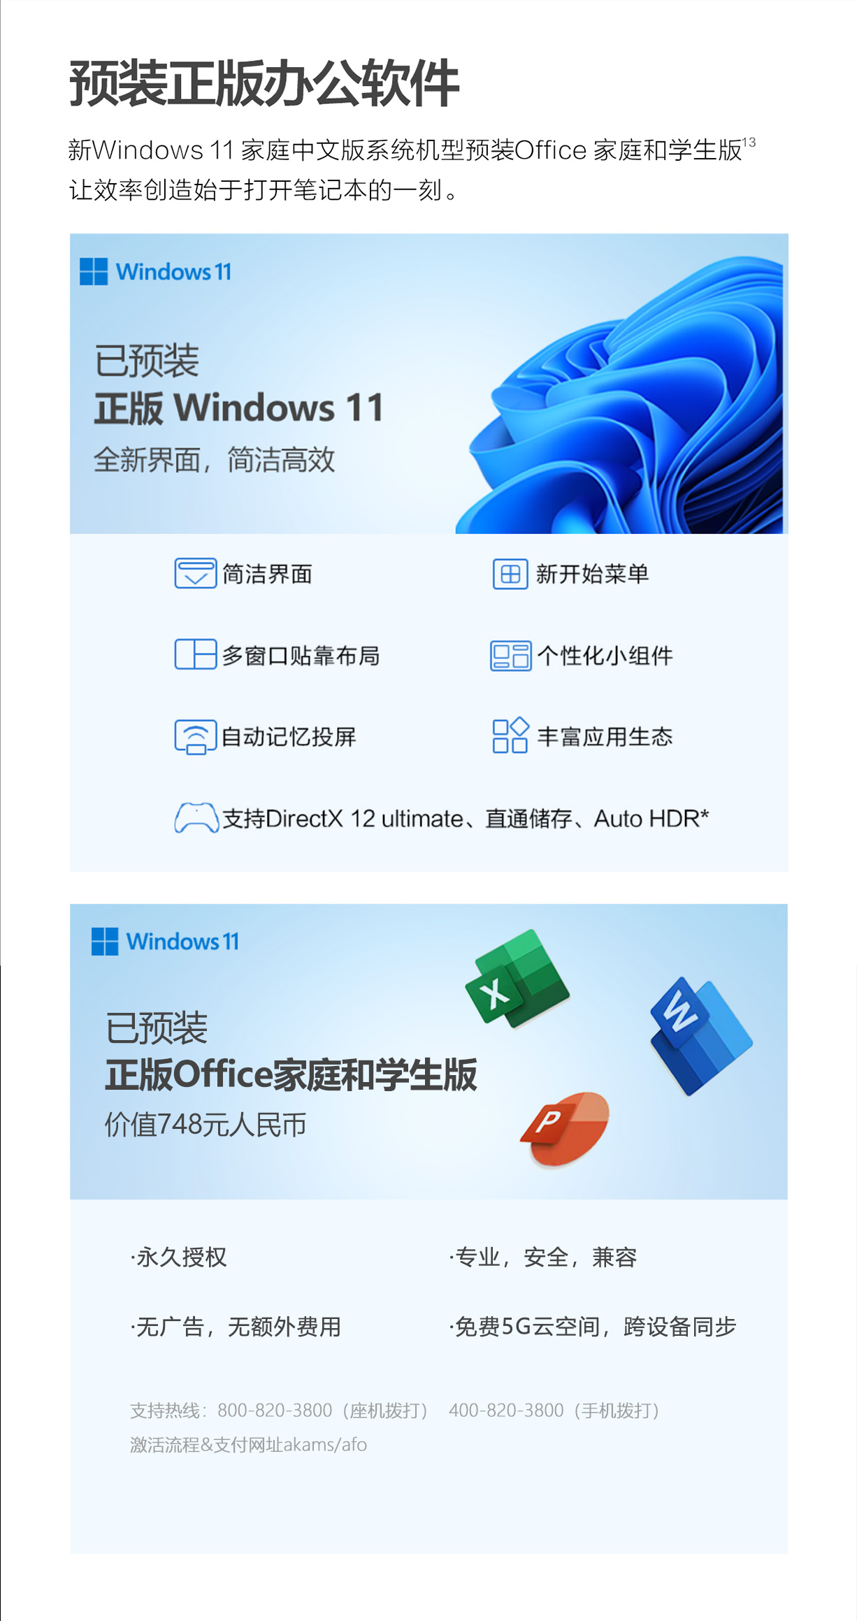Open the akams/afo activation link text
This screenshot has height=1621, width=857.
click(325, 1444)
